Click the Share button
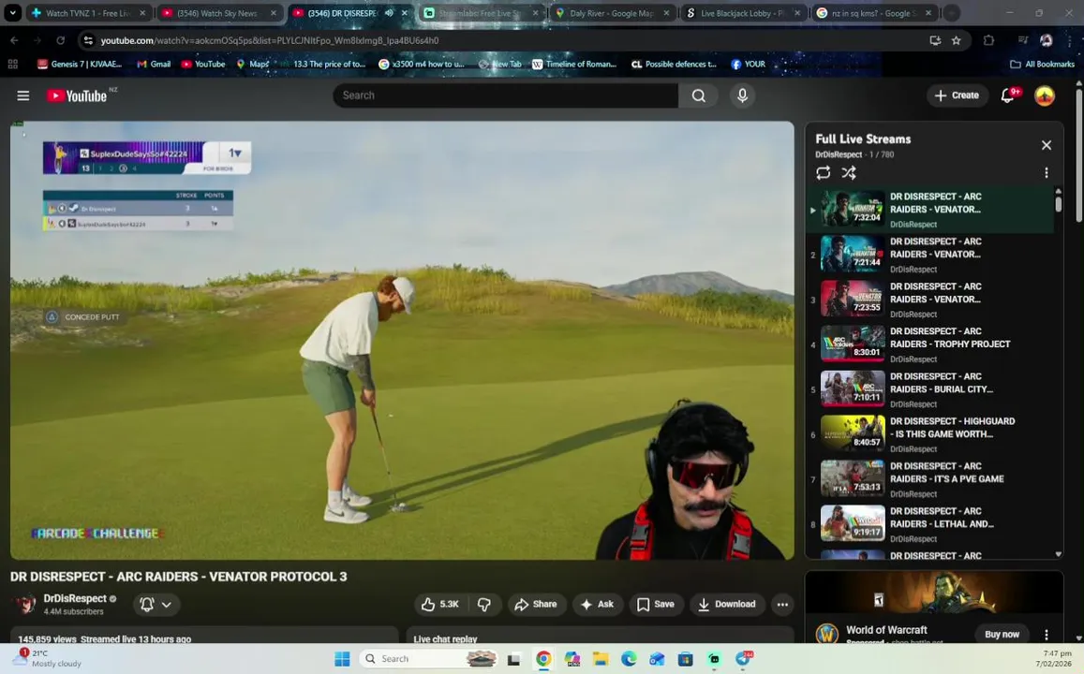Screen dimensions: 1084x674 click(x=536, y=604)
